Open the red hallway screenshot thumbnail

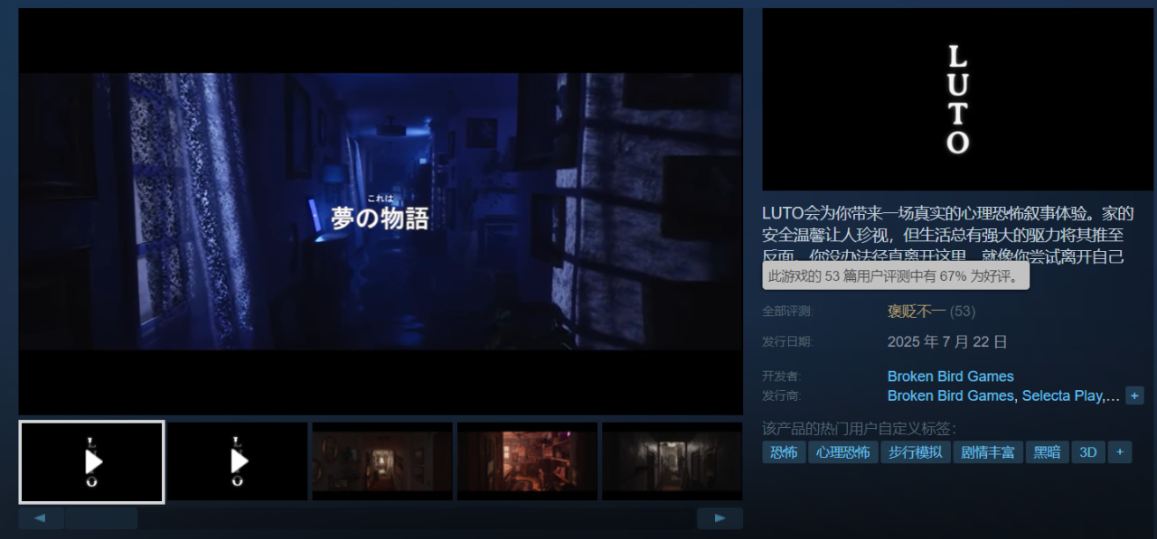click(382, 461)
